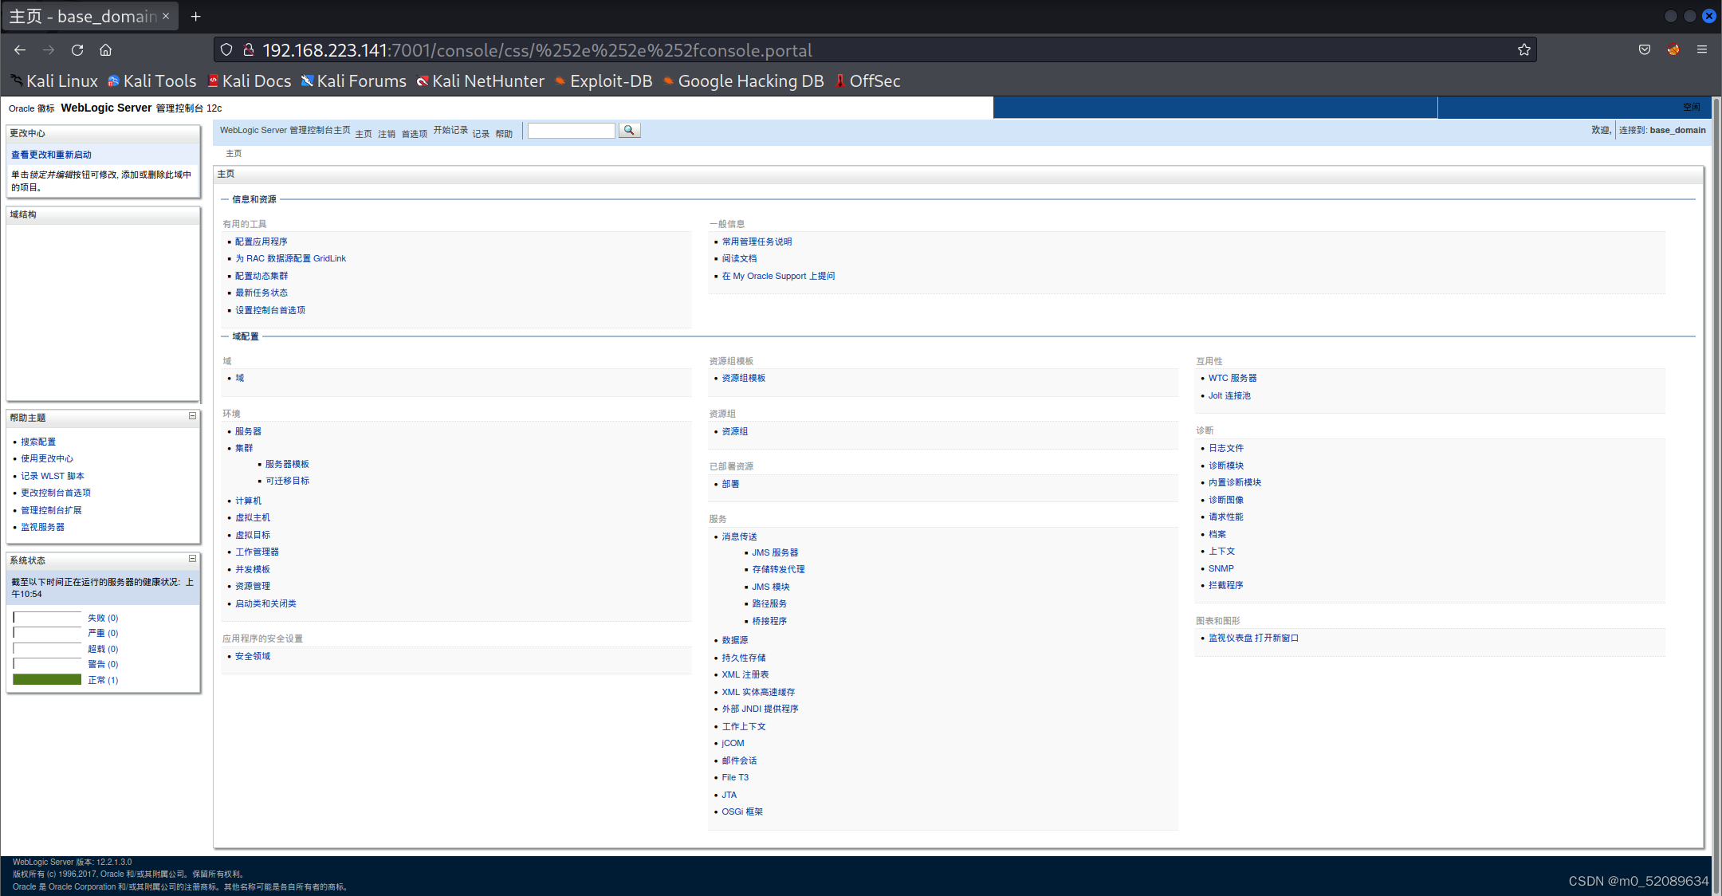Collapse the 系统状态 panel

point(192,559)
